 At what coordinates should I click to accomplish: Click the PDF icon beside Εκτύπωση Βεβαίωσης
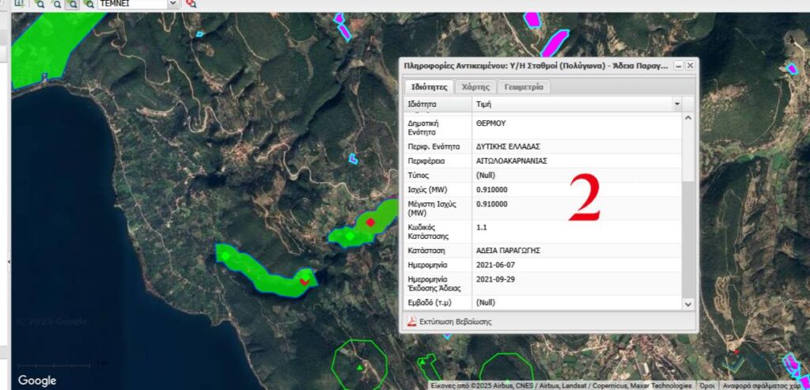pyautogui.click(x=411, y=321)
